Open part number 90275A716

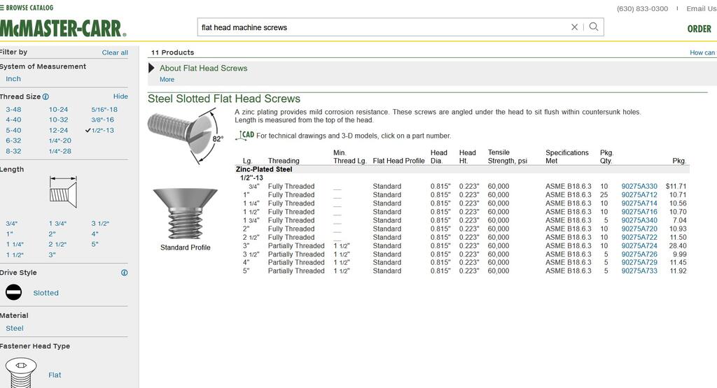tap(639, 212)
